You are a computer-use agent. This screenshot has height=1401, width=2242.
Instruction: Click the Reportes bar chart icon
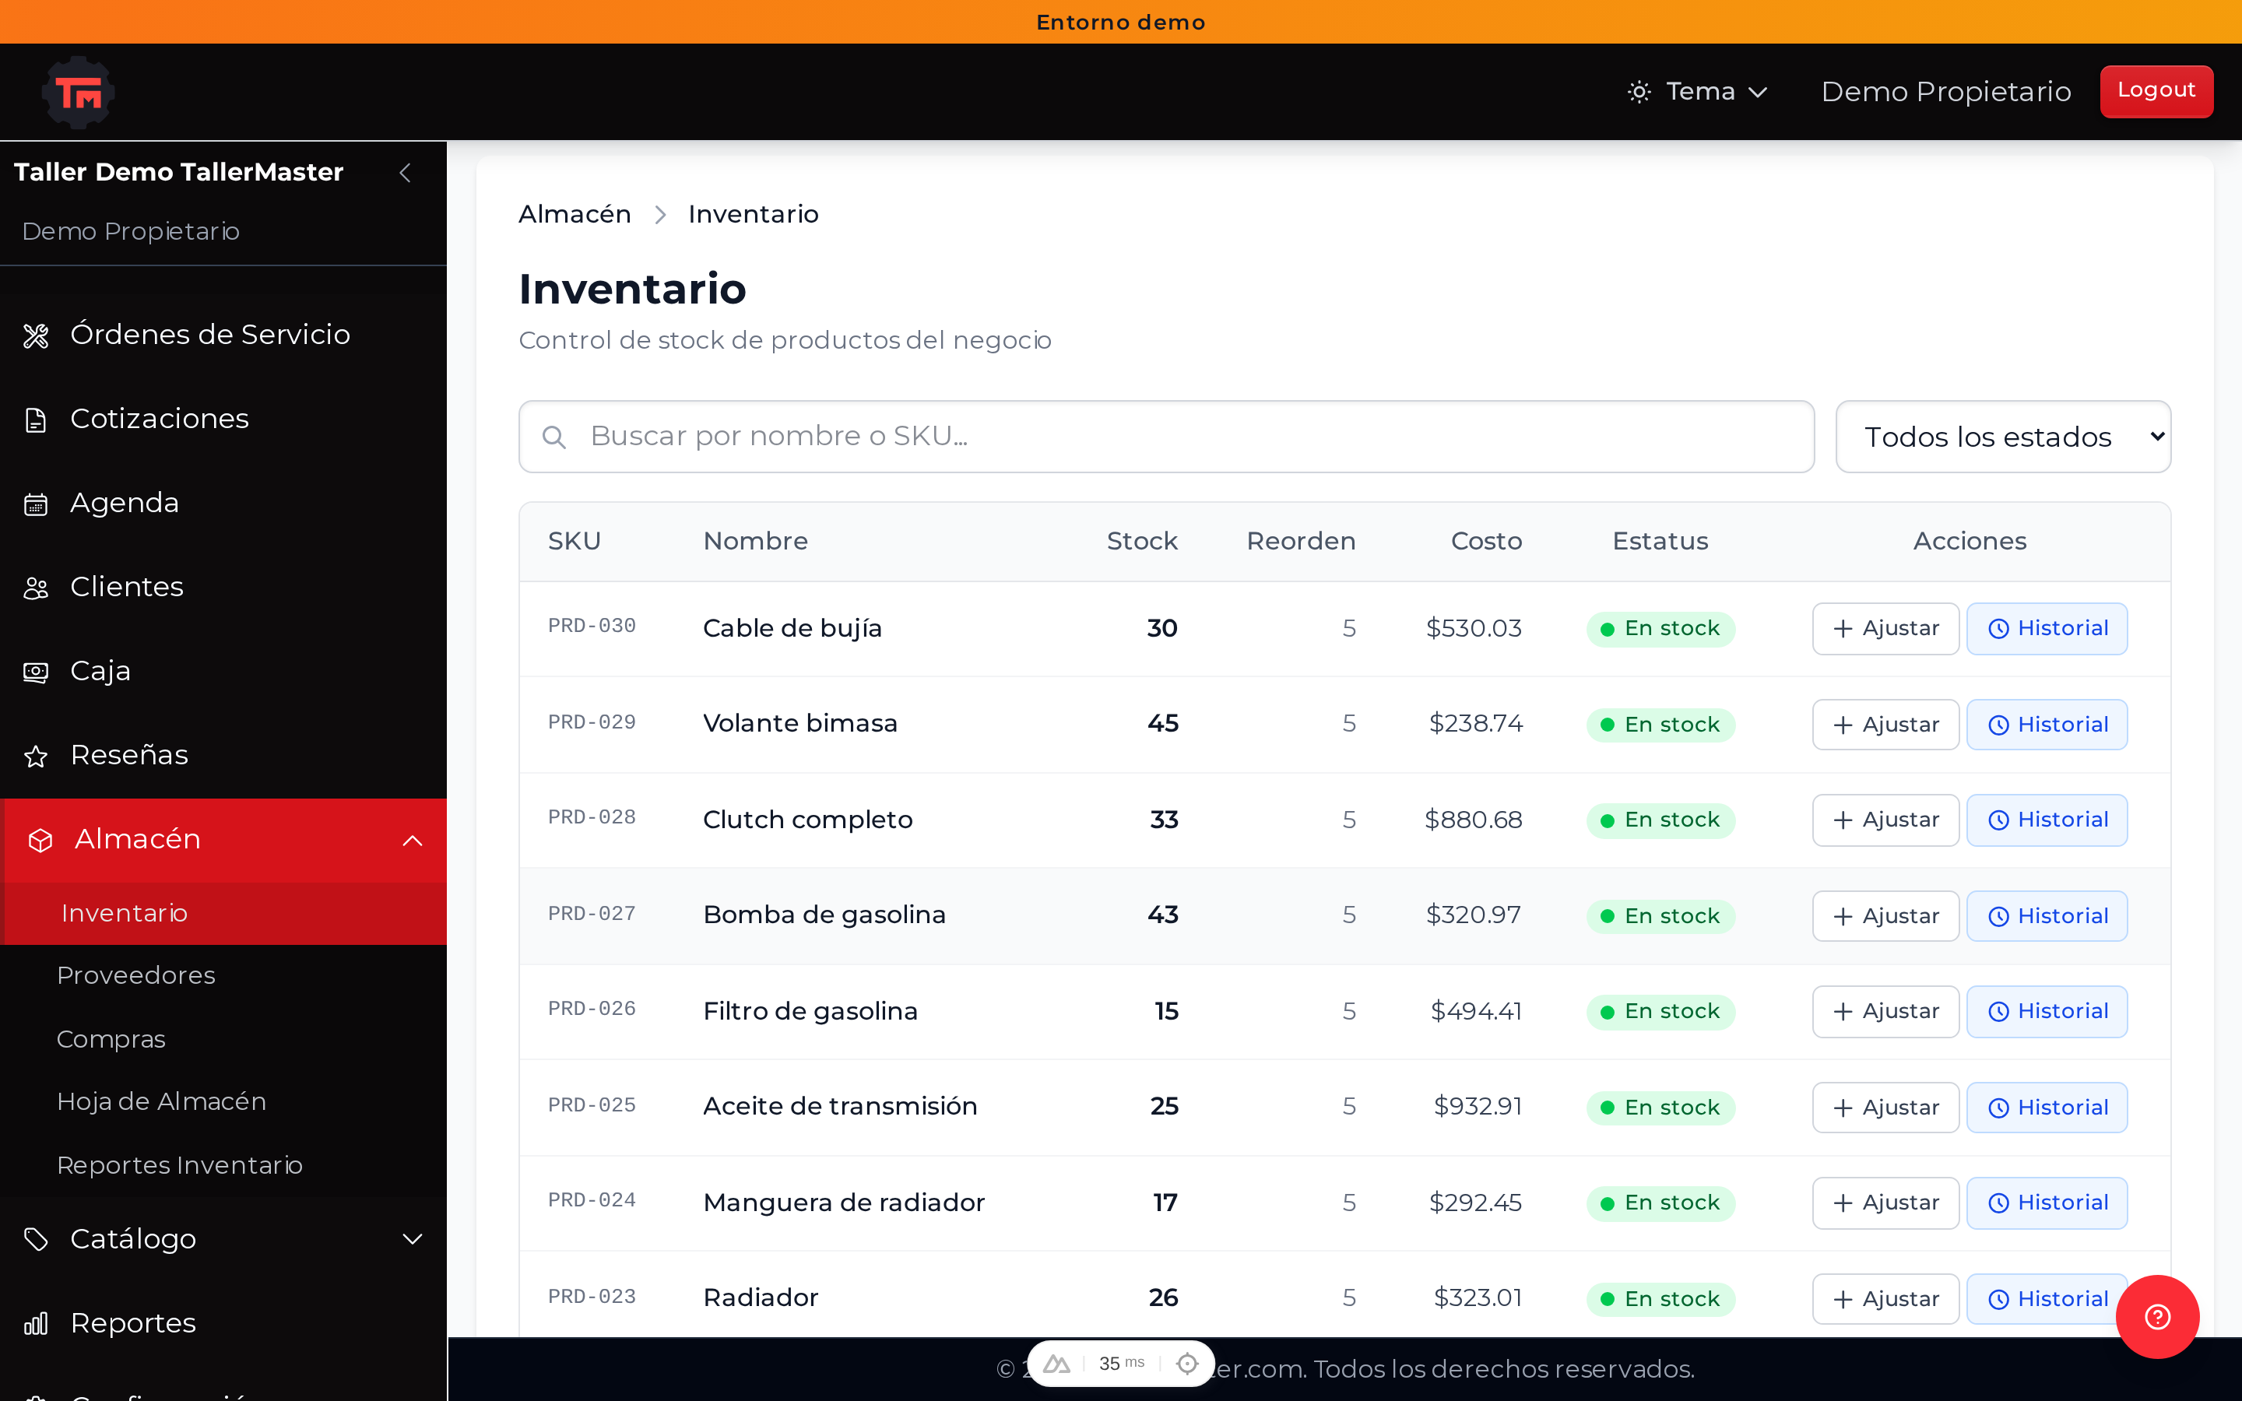[x=36, y=1324]
